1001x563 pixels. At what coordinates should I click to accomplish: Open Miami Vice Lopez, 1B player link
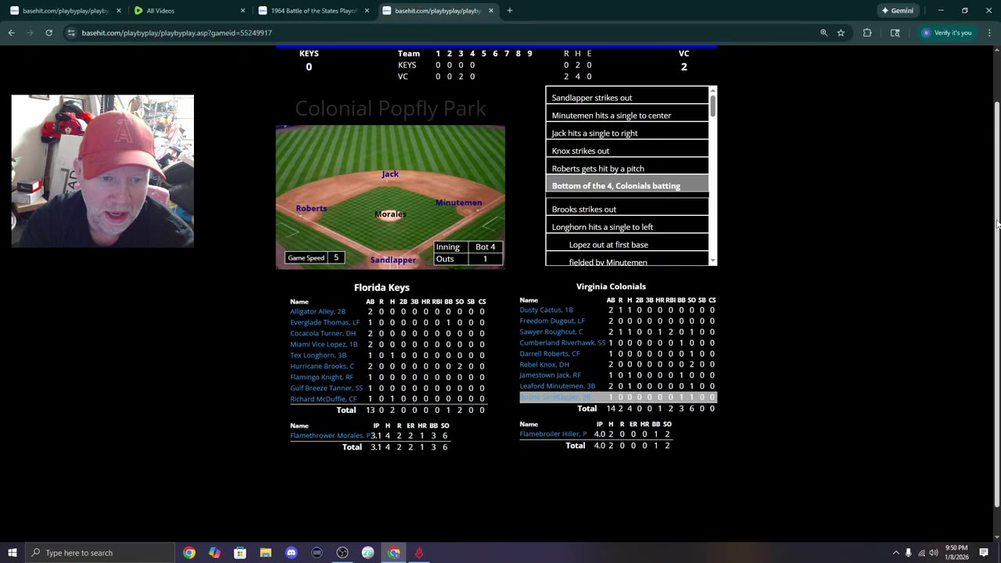tap(324, 344)
